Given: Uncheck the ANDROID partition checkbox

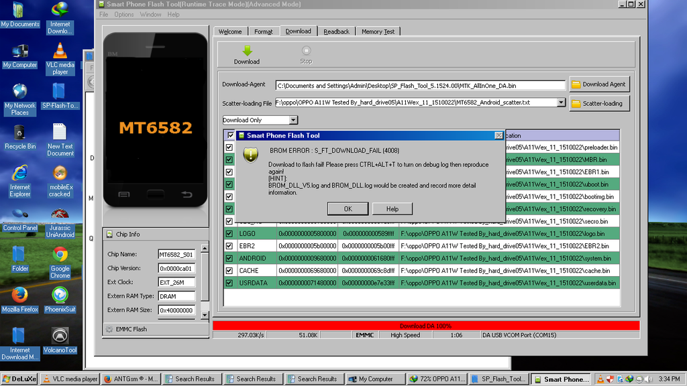Looking at the screenshot, I should [229, 258].
